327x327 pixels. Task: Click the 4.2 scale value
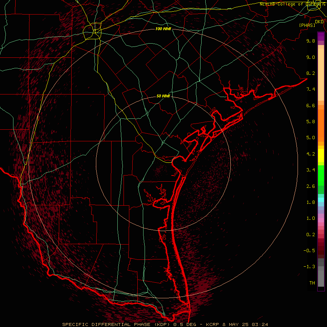pyautogui.click(x=311, y=154)
